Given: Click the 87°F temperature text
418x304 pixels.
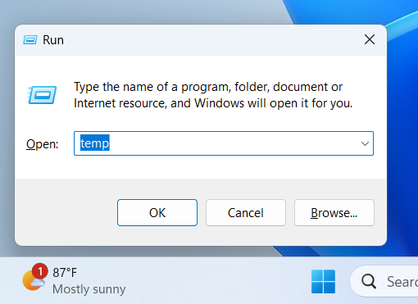Looking at the screenshot, I should [x=65, y=273].
